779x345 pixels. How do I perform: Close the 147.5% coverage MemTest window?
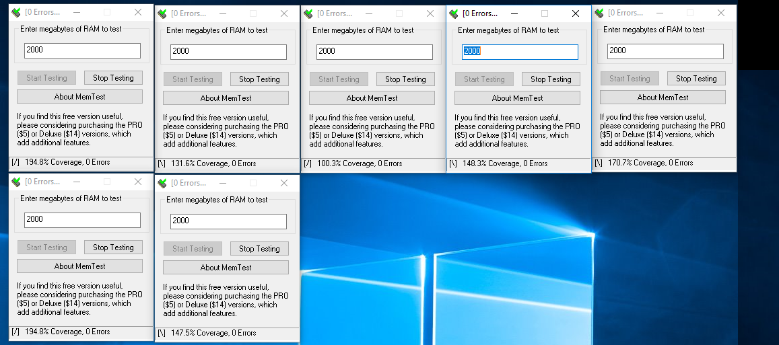click(284, 183)
